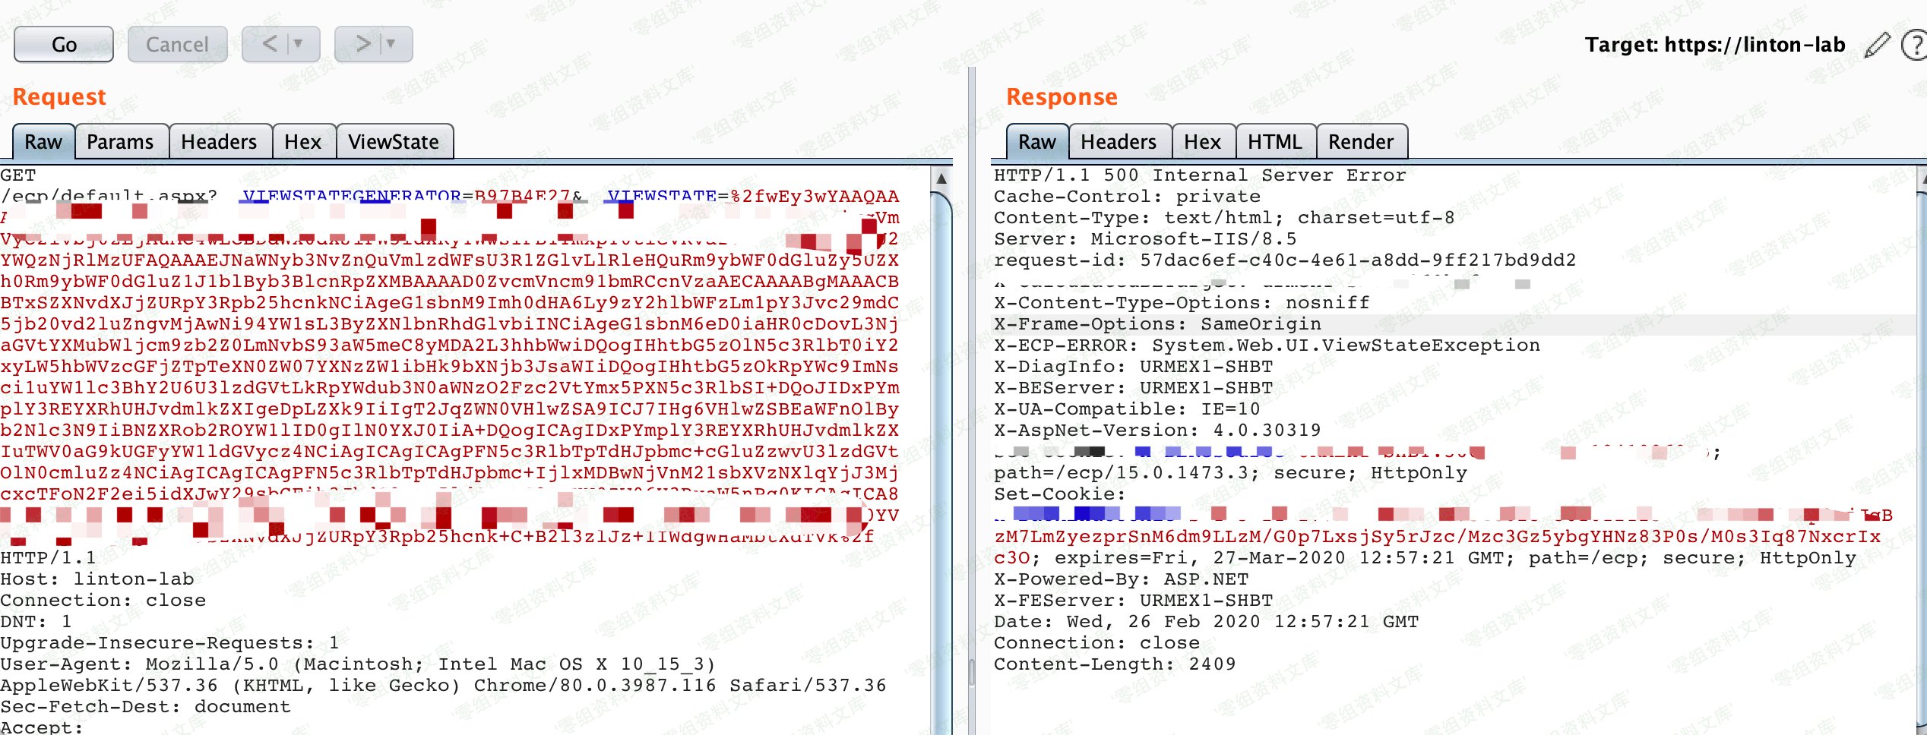This screenshot has width=1927, height=735.
Task: Select the response Hex tab
Action: click(x=1202, y=142)
